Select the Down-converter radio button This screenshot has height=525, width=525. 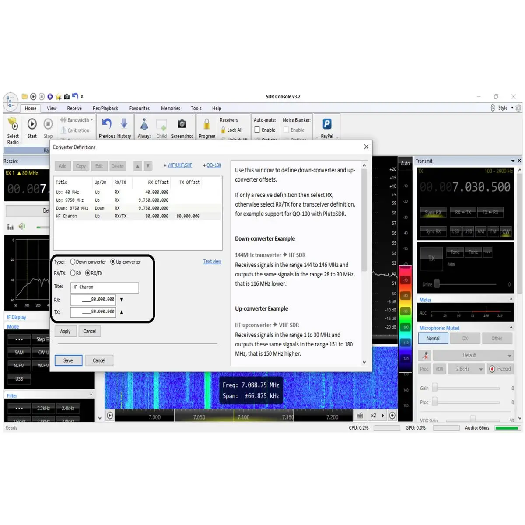pyautogui.click(x=73, y=262)
